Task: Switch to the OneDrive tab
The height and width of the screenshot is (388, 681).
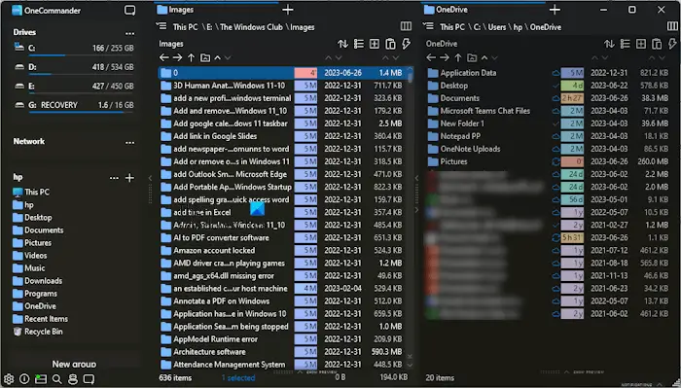Action: pos(484,10)
